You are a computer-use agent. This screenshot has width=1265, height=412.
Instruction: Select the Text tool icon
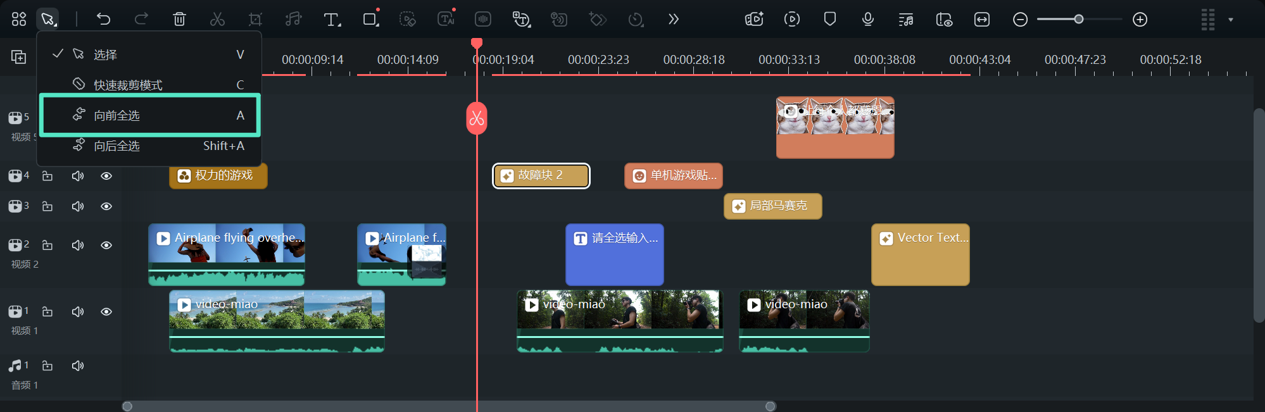coord(332,20)
